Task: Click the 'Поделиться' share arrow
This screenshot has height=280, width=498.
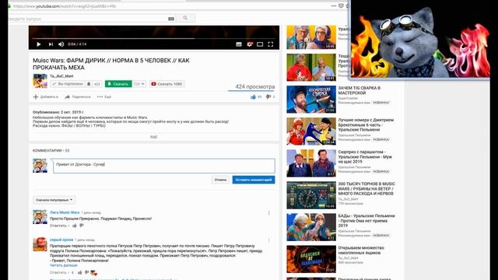Action: [x=68, y=96]
